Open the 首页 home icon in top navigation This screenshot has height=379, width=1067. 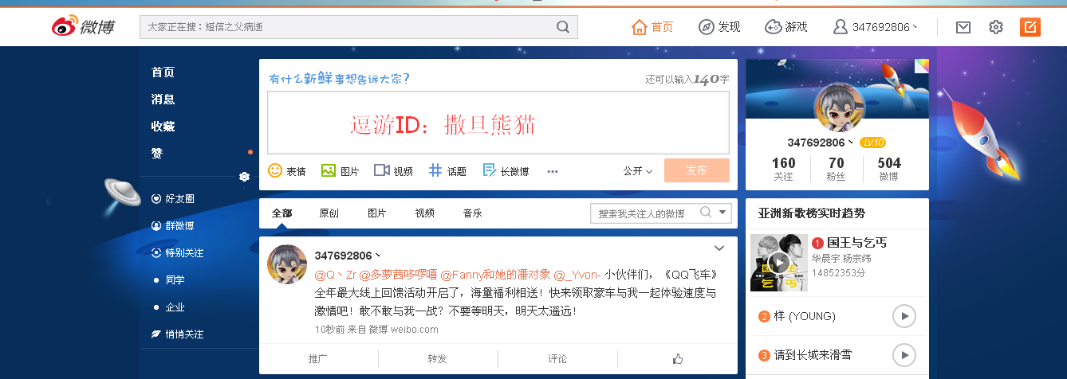(639, 27)
